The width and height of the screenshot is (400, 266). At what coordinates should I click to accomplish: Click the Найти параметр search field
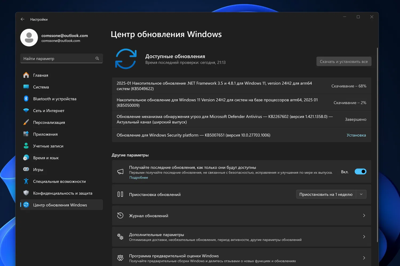(62, 58)
